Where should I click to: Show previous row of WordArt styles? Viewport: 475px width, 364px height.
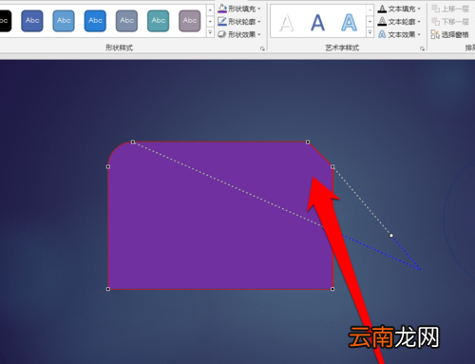(x=370, y=10)
